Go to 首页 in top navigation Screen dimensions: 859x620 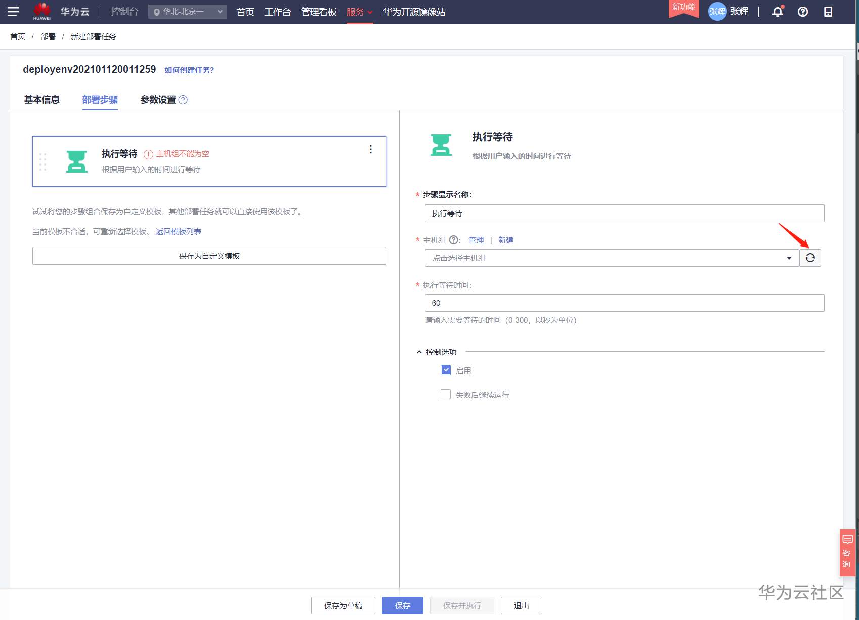coord(245,12)
